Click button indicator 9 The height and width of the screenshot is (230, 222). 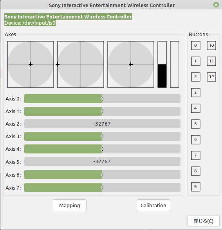[x=196, y=187]
